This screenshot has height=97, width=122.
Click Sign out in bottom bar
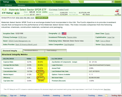coord(13,95)
